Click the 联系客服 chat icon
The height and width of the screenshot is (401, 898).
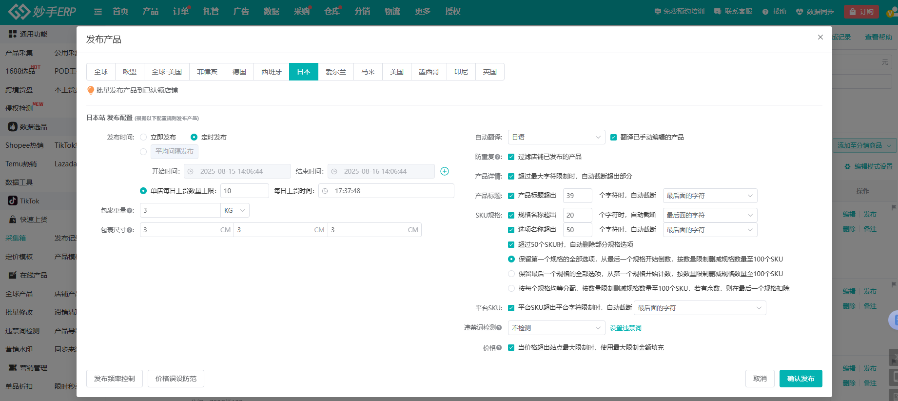click(x=718, y=12)
